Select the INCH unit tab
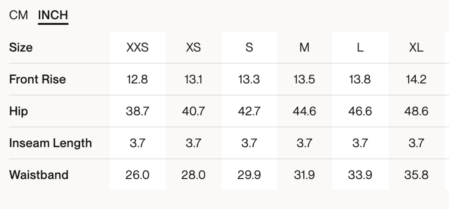 click(53, 15)
